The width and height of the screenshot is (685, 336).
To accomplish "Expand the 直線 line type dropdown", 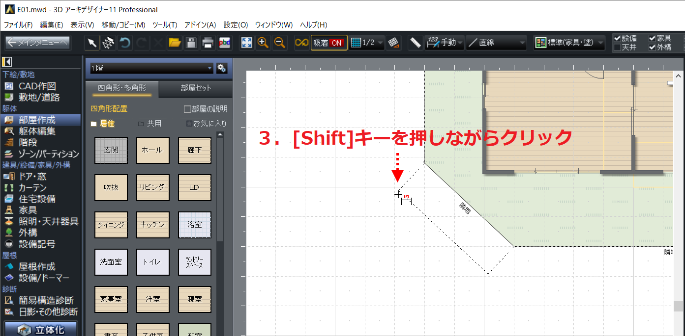I will [x=496, y=43].
